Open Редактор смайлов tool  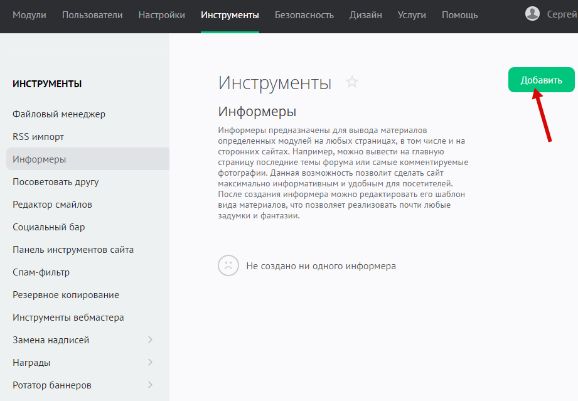[x=52, y=205]
